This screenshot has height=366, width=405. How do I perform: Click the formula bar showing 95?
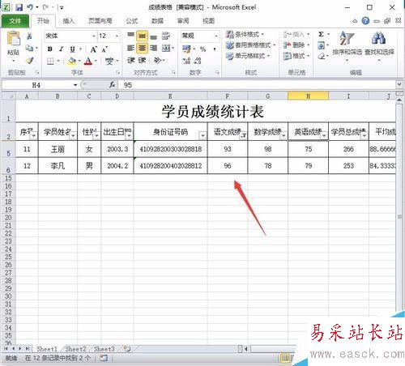click(258, 85)
